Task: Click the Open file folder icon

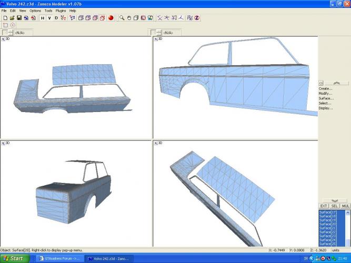Action: pyautogui.click(x=12, y=18)
